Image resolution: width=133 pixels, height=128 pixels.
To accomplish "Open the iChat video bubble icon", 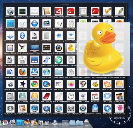I will pos(107,96).
